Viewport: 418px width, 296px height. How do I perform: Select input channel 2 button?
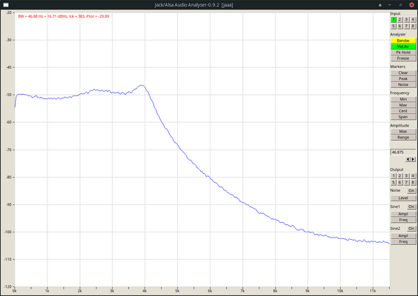pos(399,20)
